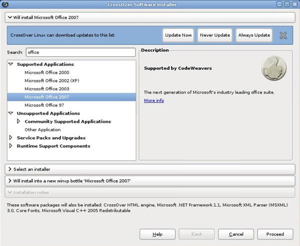
Task: Select Other Application entry
Action: pyautogui.click(x=71, y=130)
